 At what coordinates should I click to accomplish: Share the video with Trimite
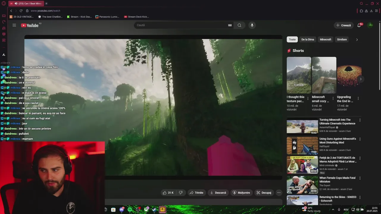(196, 193)
